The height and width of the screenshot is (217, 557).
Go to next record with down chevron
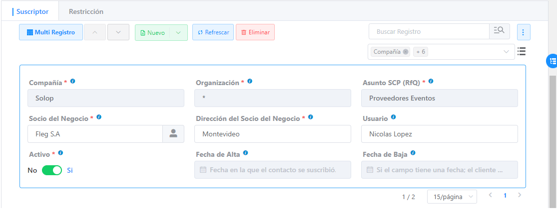[118, 32]
